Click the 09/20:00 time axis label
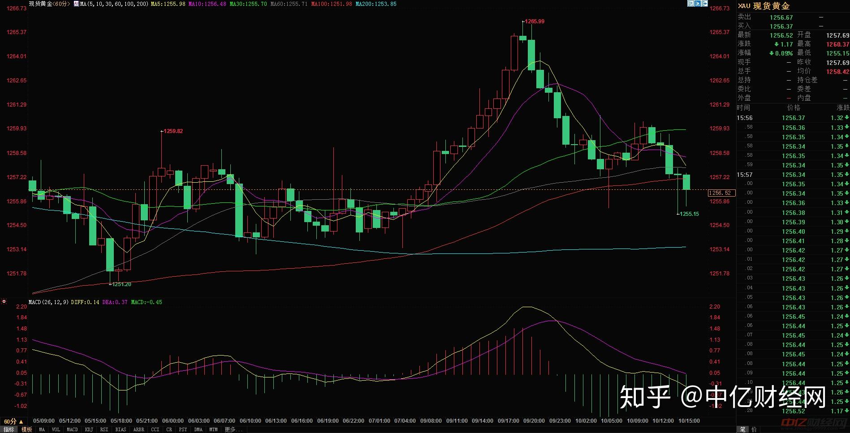This screenshot has height=433, width=850. 534,421
